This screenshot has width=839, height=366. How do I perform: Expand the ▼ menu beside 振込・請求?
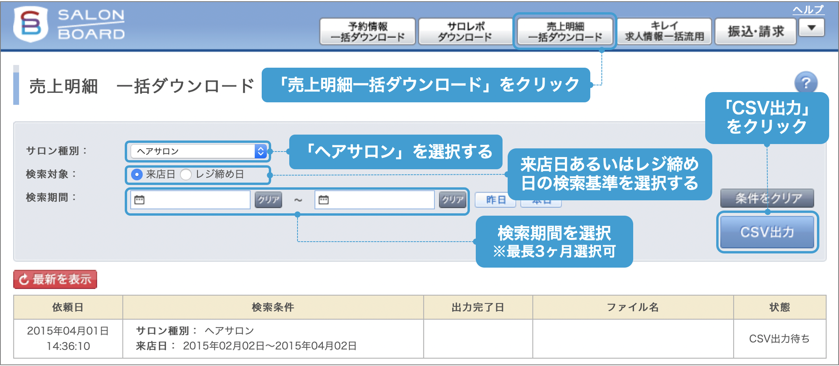(811, 28)
